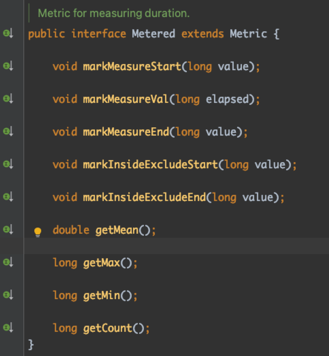The width and height of the screenshot is (329, 356).
Task: Click gutter icon beside markMeasureEnd method
Action: point(8,131)
